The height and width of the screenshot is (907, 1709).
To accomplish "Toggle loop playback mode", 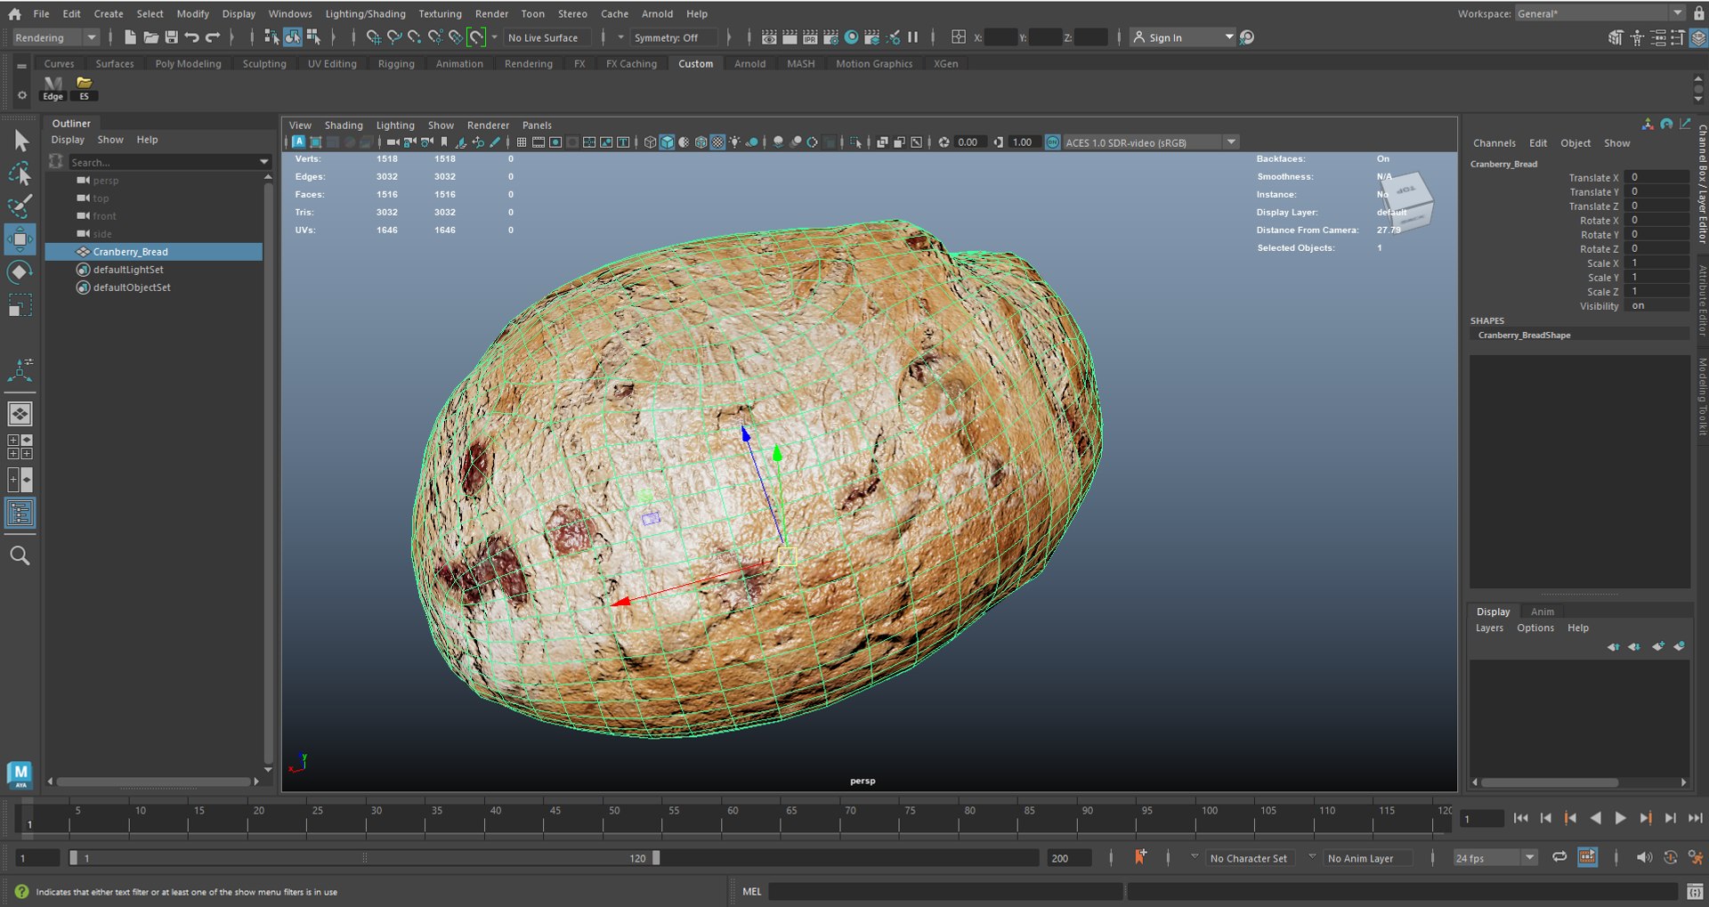I will coord(1559,857).
